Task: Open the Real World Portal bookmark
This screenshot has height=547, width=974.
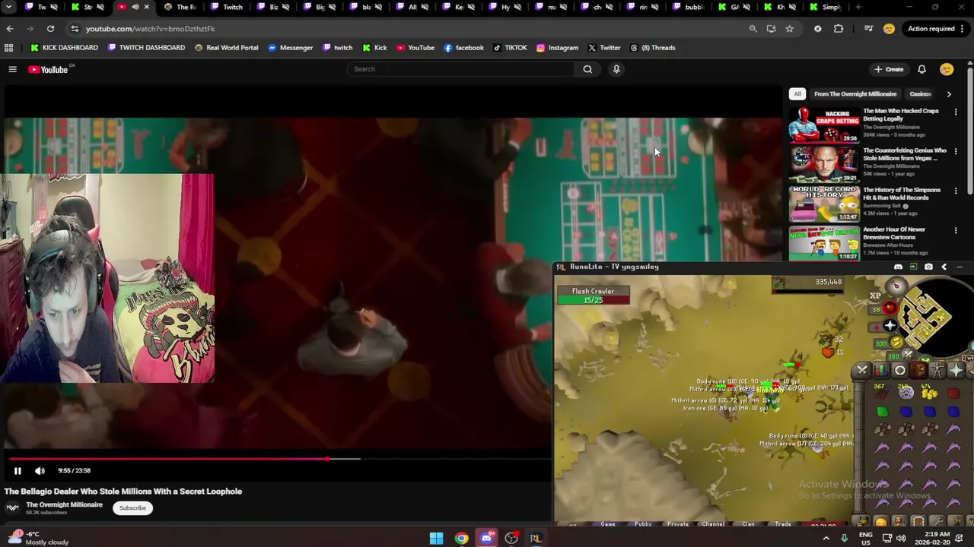Action: [226, 48]
